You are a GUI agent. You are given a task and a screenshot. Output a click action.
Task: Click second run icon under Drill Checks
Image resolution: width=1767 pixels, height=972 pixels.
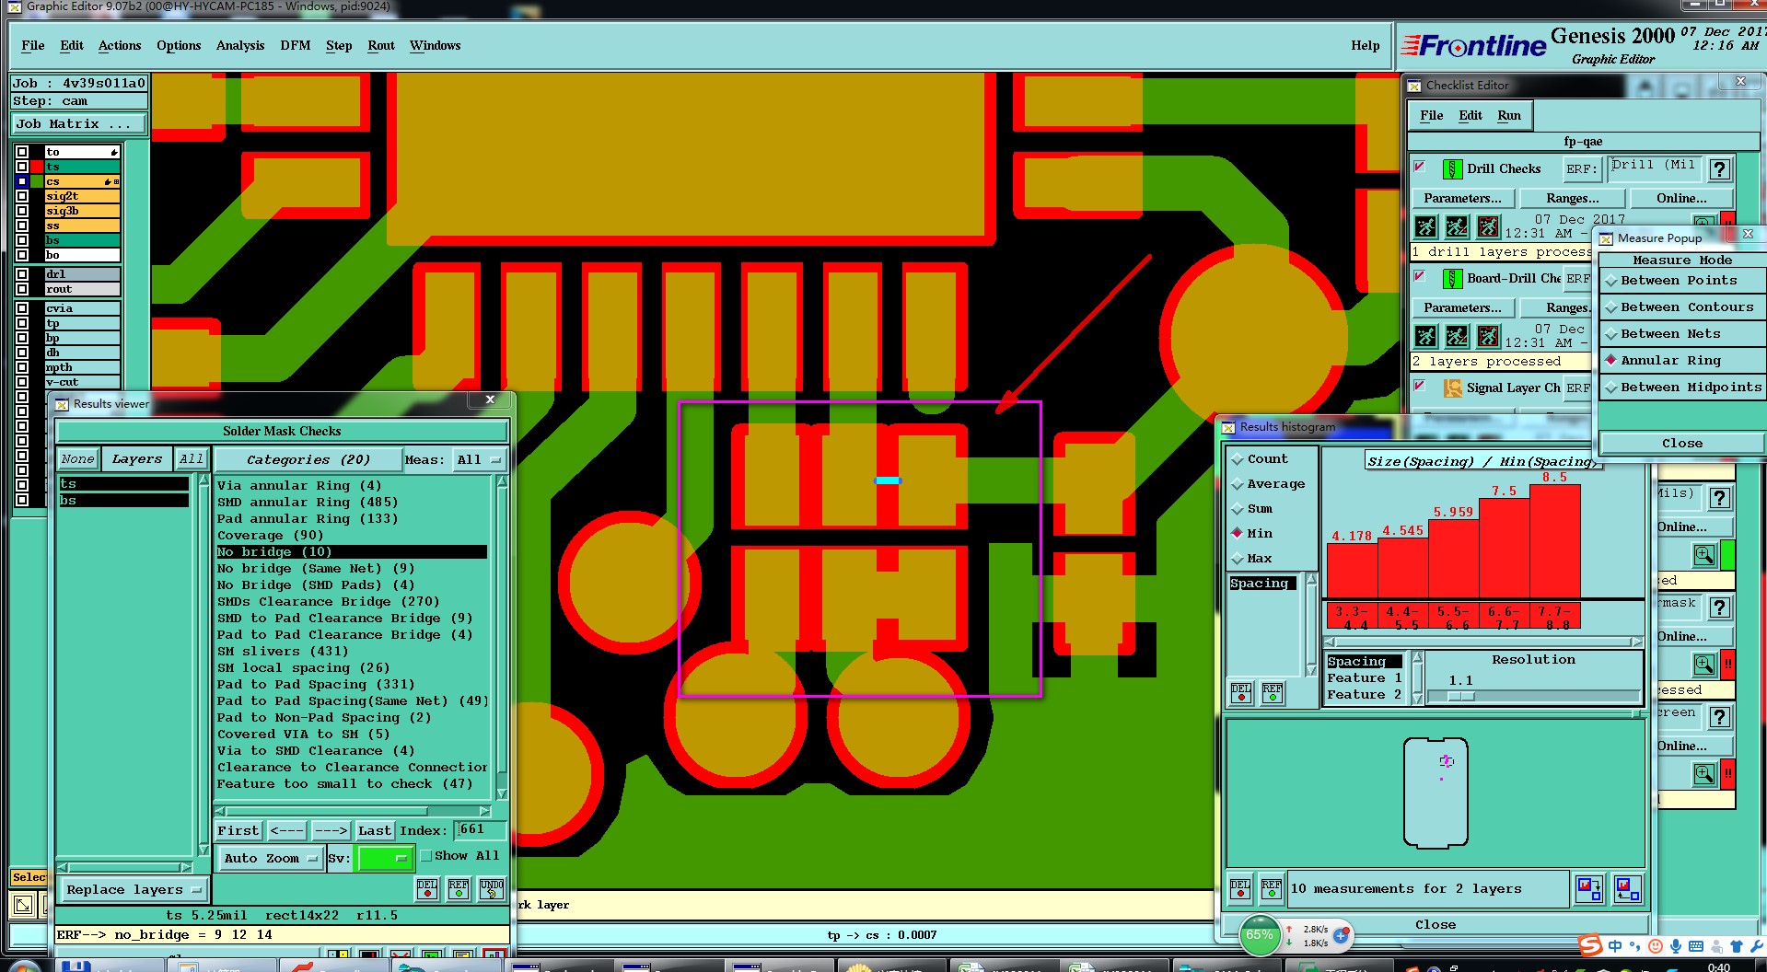(1457, 226)
